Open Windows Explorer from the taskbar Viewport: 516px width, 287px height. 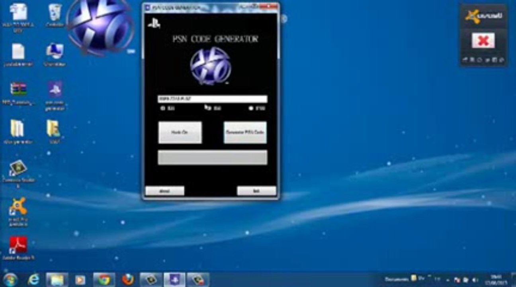pos(57,280)
